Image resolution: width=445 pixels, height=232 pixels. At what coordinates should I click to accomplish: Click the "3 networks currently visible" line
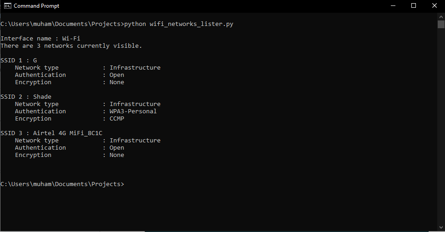tap(71, 46)
